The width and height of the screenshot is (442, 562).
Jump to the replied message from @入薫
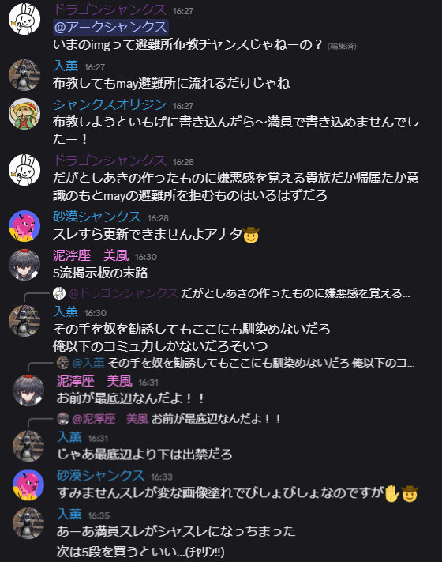point(243,363)
